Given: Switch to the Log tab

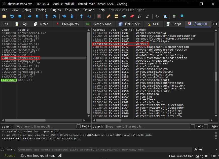Looking at the screenshot, I should point(21,24).
